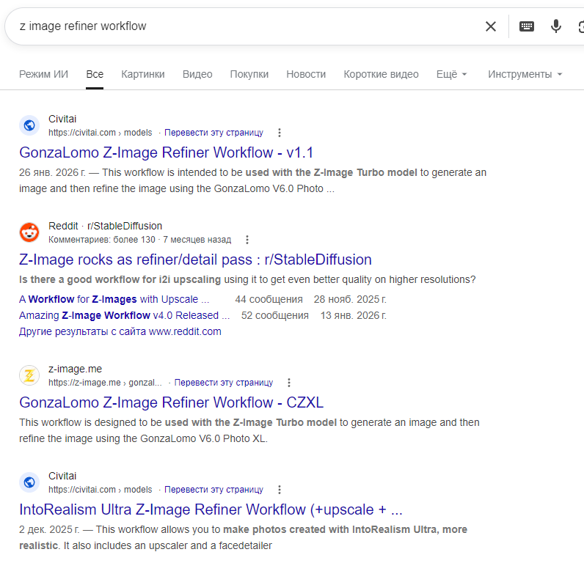Image resolution: width=584 pixels, height=563 pixels.
Task: Switch to the Новости tab
Action: [x=306, y=74]
